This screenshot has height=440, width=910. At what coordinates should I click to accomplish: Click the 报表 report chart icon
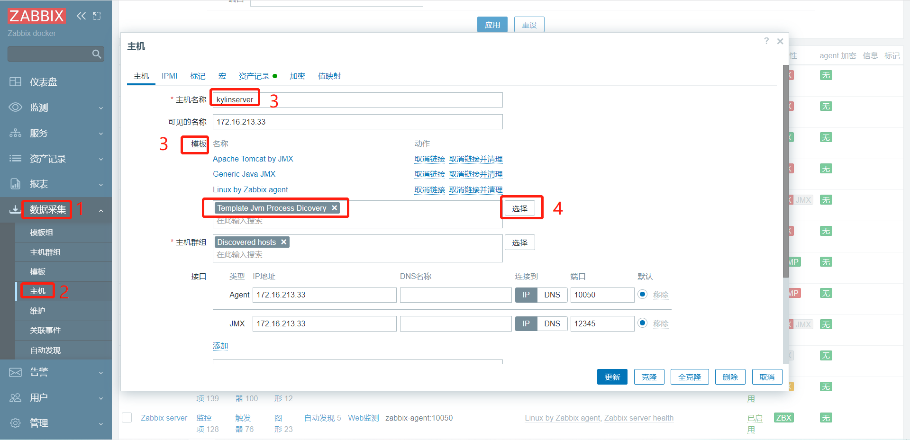point(15,184)
